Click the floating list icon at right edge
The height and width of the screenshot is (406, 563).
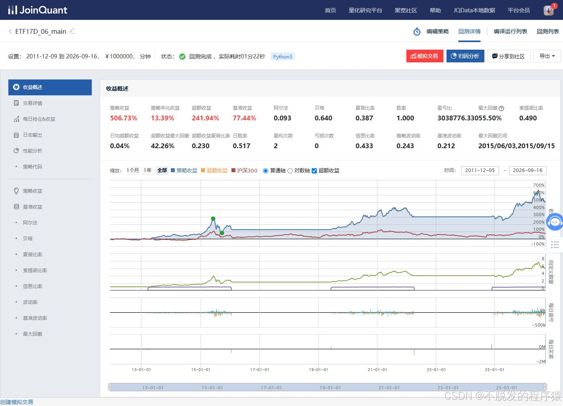click(555, 245)
